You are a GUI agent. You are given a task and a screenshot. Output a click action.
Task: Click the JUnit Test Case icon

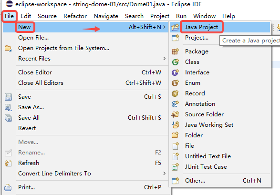tap(175, 167)
